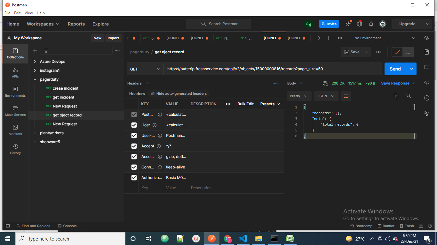
Task: Uncheck the Accept header checkbox
Action: (134, 146)
